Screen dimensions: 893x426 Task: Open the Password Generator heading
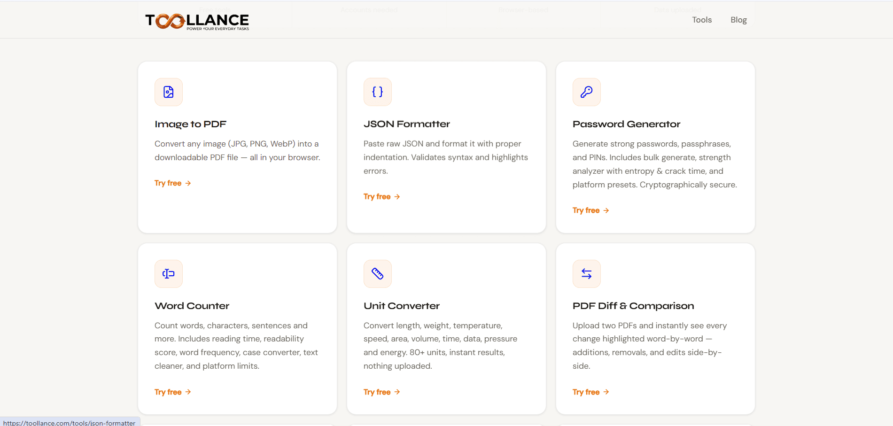coord(626,124)
